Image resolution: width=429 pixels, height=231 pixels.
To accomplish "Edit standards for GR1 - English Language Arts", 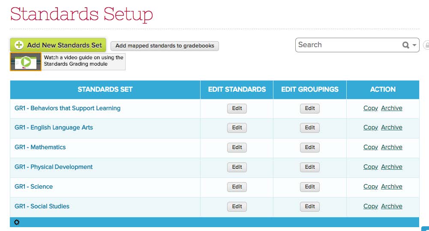I will coord(237,128).
